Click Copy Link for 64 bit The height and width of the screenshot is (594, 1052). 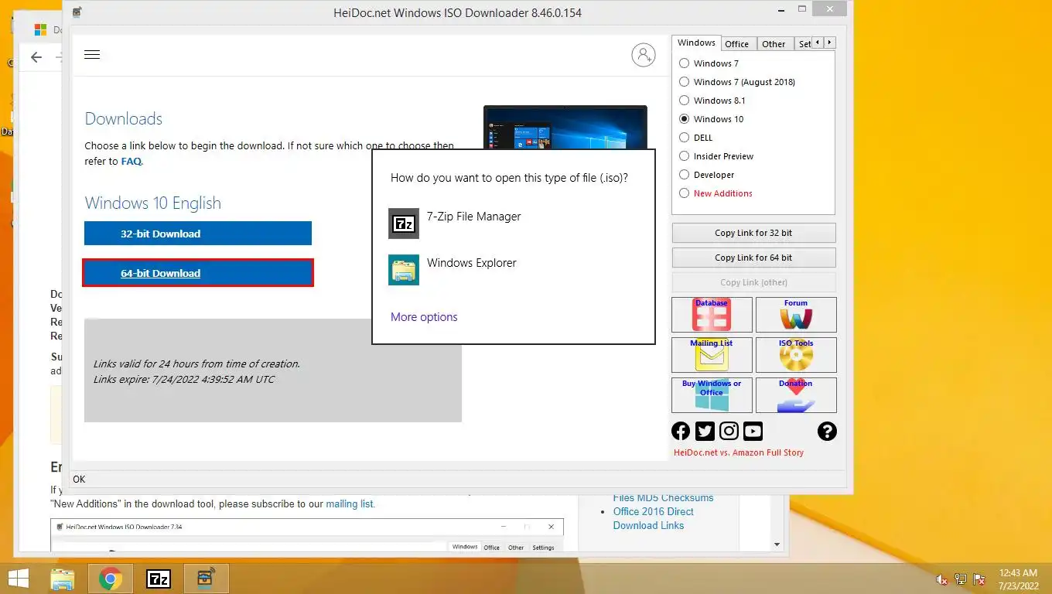point(753,258)
